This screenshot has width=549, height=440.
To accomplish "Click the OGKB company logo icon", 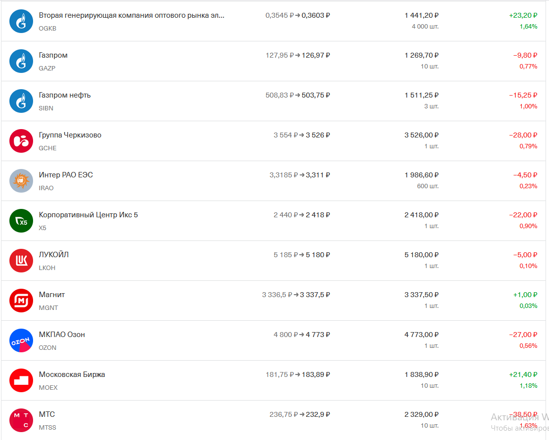I will [x=21, y=22].
